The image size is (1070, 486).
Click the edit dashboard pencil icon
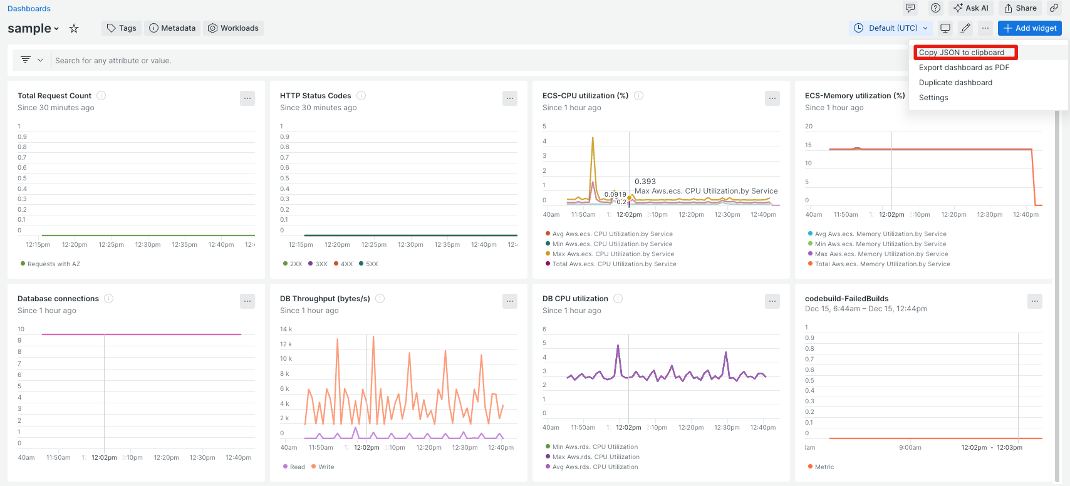(x=966, y=28)
